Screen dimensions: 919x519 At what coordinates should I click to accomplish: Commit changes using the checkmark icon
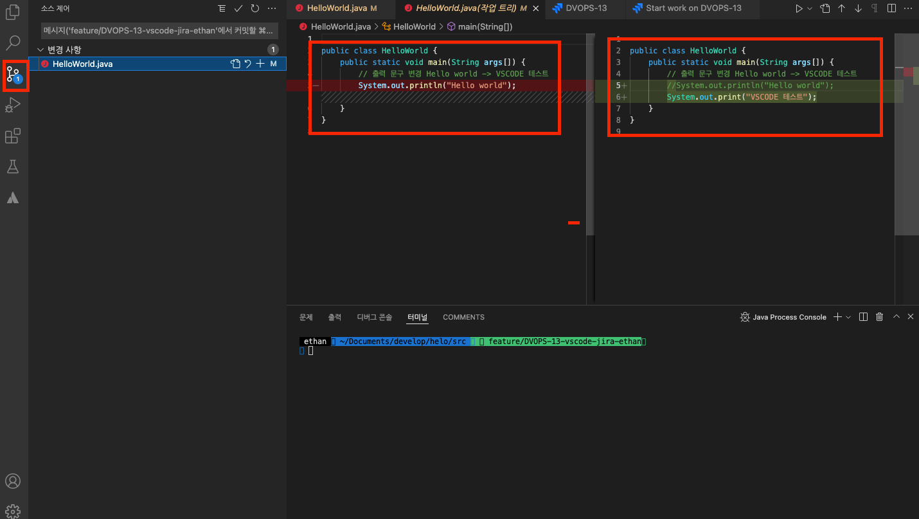click(x=238, y=8)
